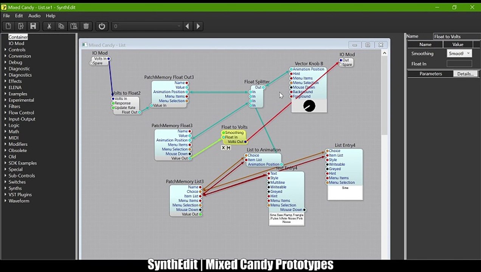Open the preset dropdown showing 0
The height and width of the screenshot is (272, 481).
[x=147, y=26]
